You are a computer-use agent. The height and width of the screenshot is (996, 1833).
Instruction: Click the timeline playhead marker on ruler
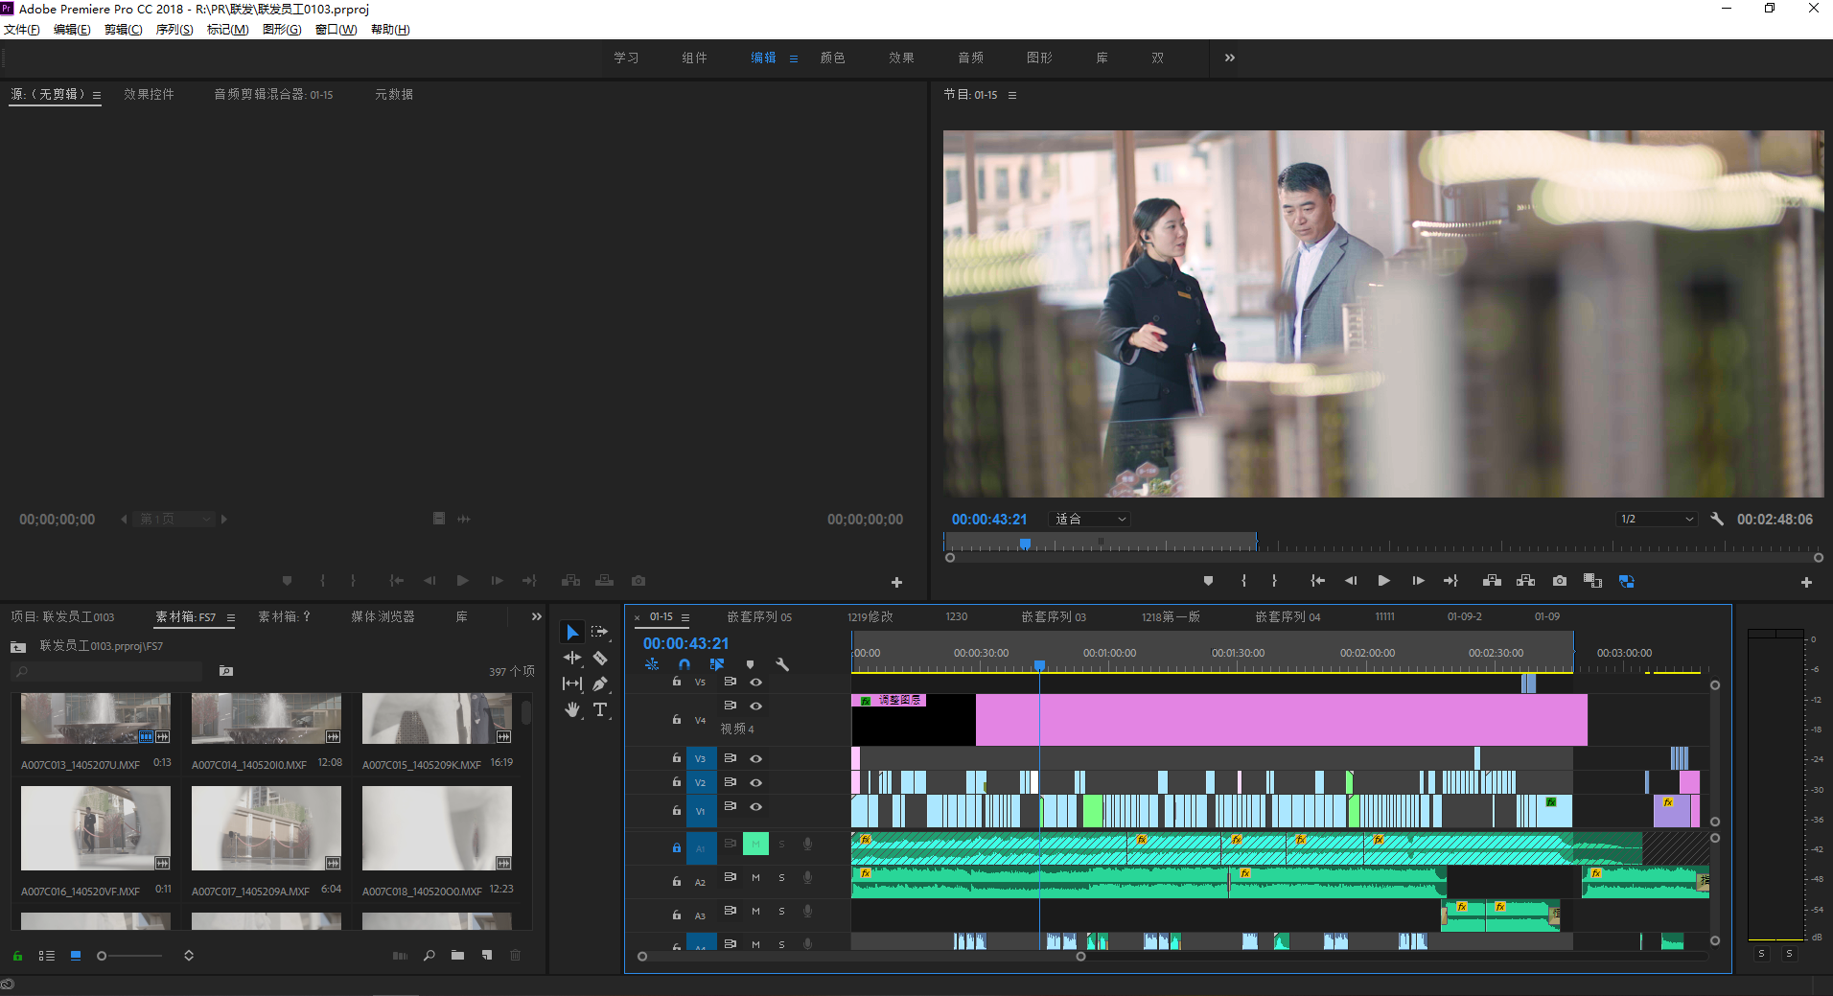click(x=1039, y=665)
